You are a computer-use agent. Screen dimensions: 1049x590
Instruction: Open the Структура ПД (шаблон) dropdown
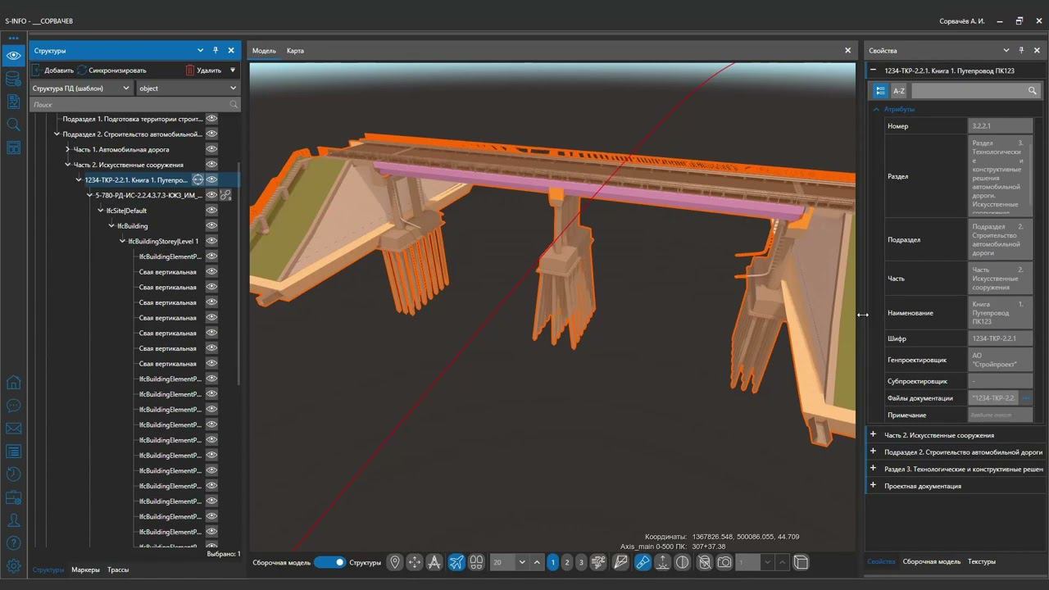(81, 88)
